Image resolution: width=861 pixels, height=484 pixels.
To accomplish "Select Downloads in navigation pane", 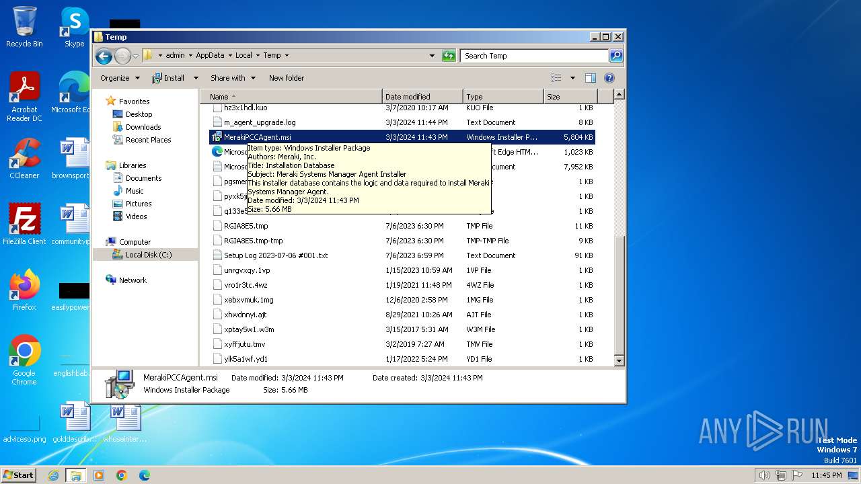I will 143,127.
